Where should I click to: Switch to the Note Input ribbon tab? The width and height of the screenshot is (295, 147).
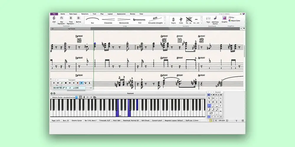tap(73, 14)
